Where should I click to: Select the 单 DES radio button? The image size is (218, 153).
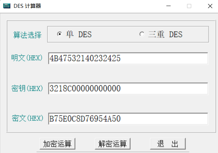[x=59, y=34]
